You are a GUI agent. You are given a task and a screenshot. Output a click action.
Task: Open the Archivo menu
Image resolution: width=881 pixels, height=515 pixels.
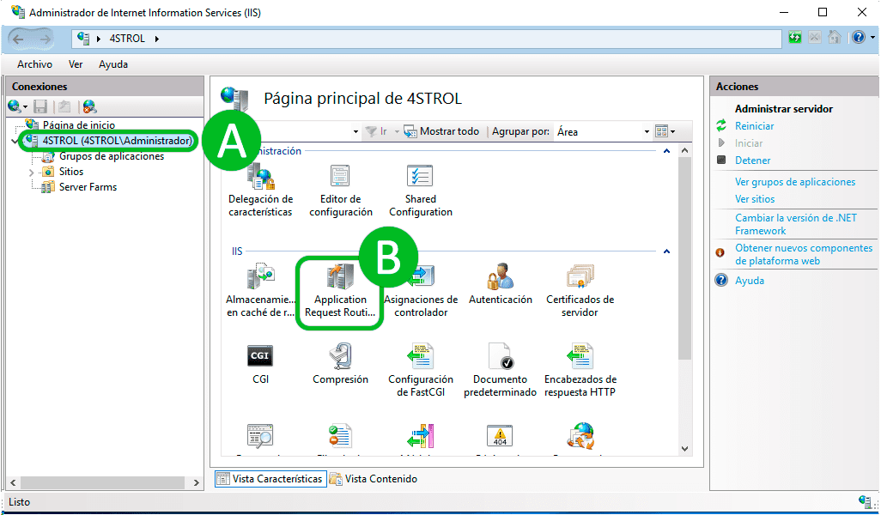click(x=35, y=64)
